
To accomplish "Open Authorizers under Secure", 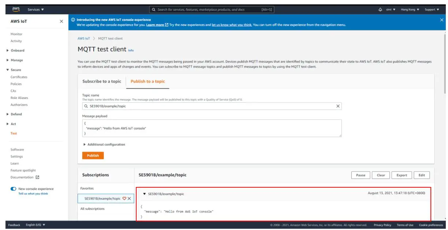I will click(19, 105).
